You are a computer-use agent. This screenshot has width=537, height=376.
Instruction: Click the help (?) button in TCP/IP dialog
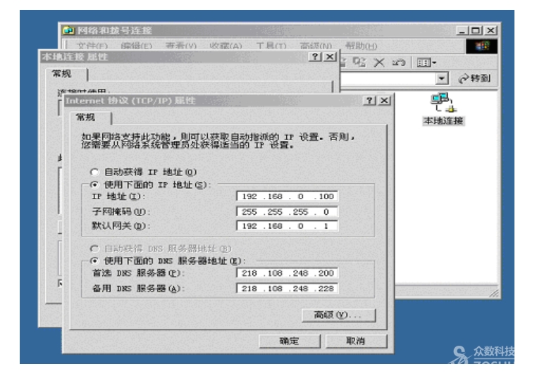pos(369,101)
